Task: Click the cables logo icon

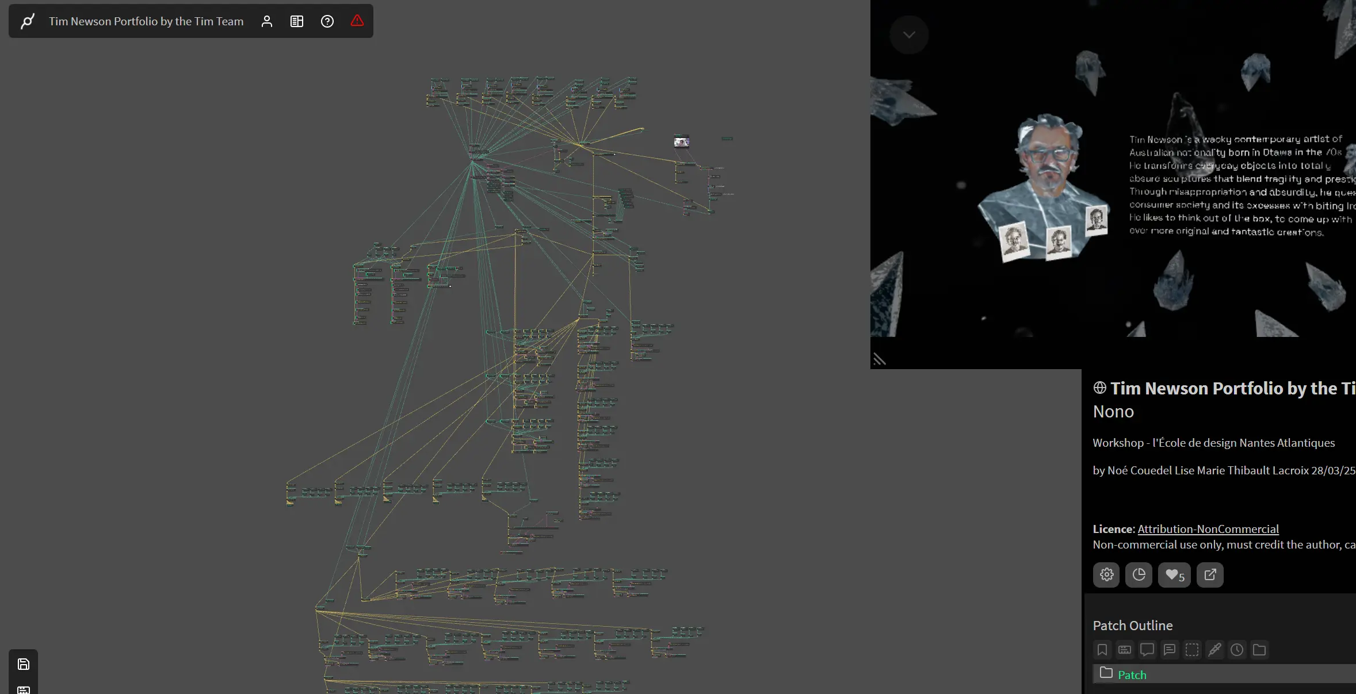Action: (x=27, y=21)
